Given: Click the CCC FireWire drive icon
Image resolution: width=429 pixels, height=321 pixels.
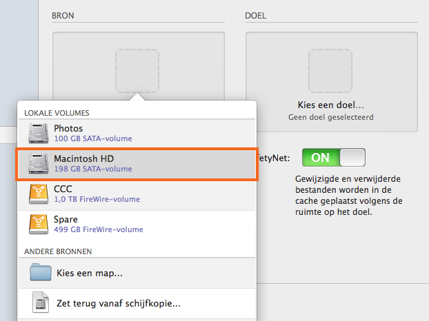Looking at the screenshot, I should coord(39,194).
